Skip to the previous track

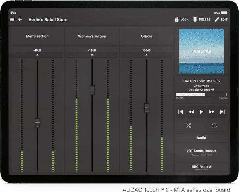point(181,112)
